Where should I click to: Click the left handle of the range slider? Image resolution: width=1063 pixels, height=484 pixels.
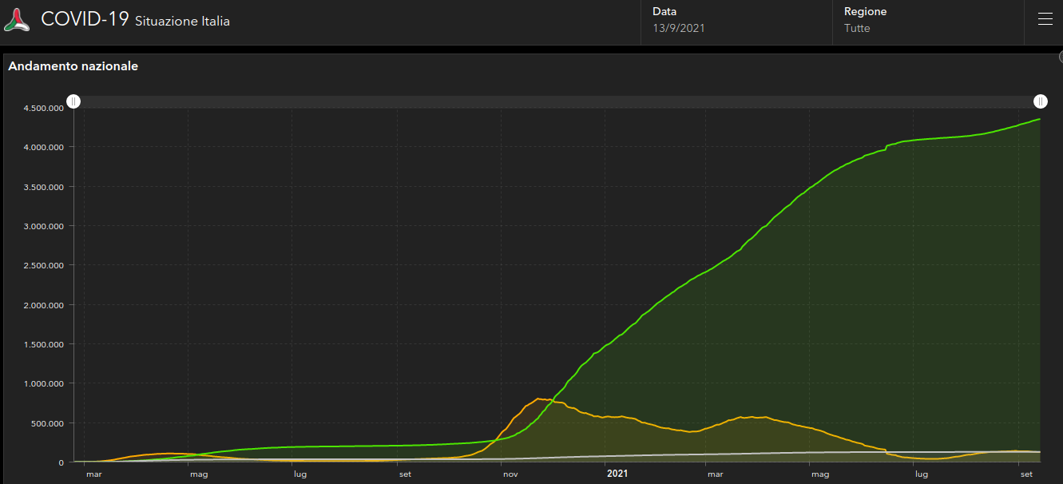(x=73, y=101)
